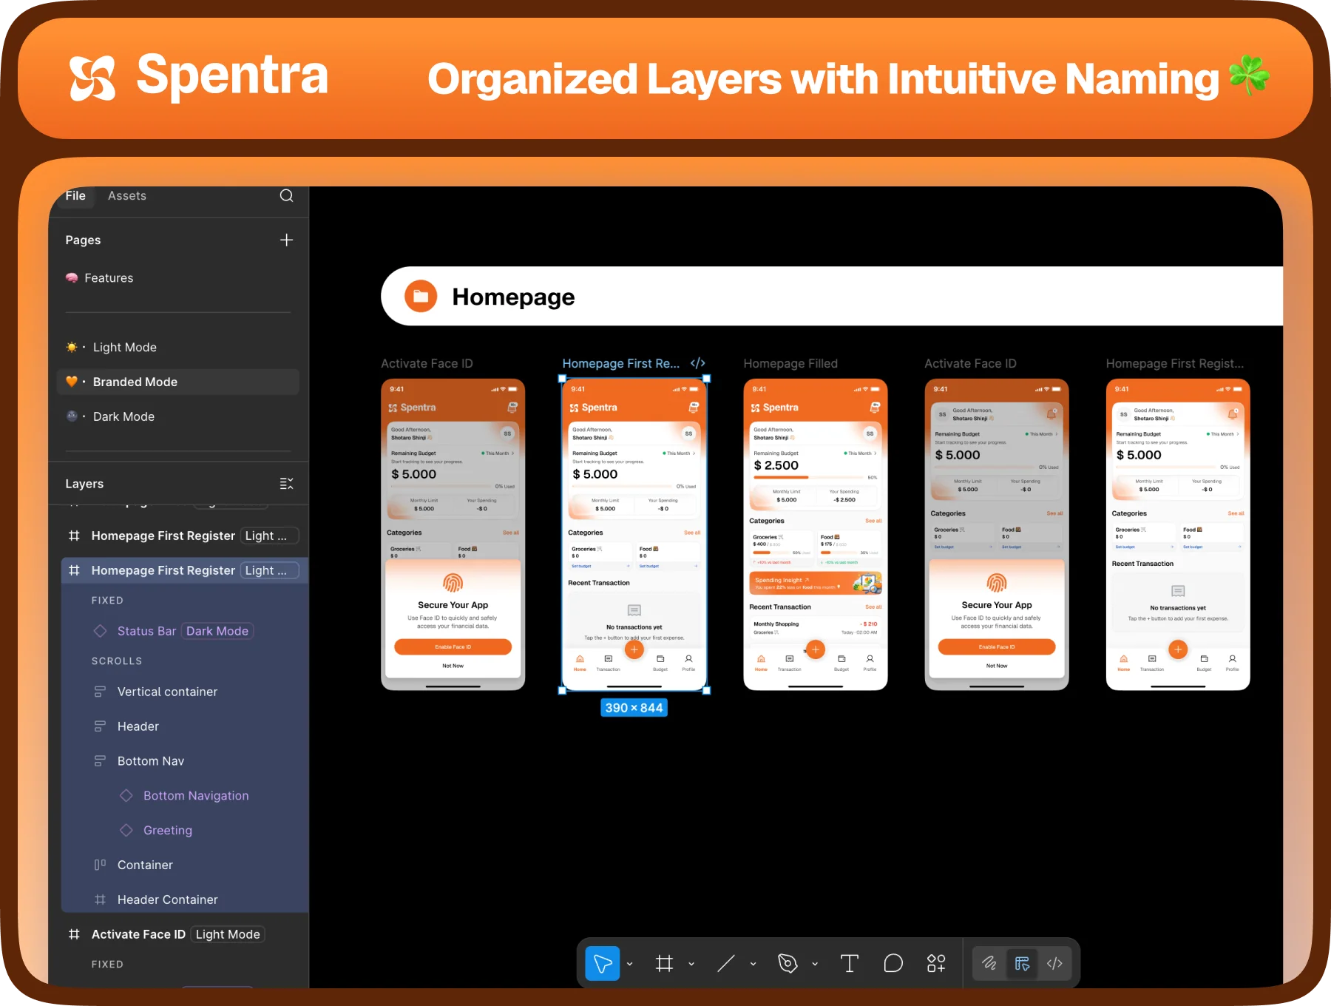Open the Frame tool dropdown arrow

[691, 964]
